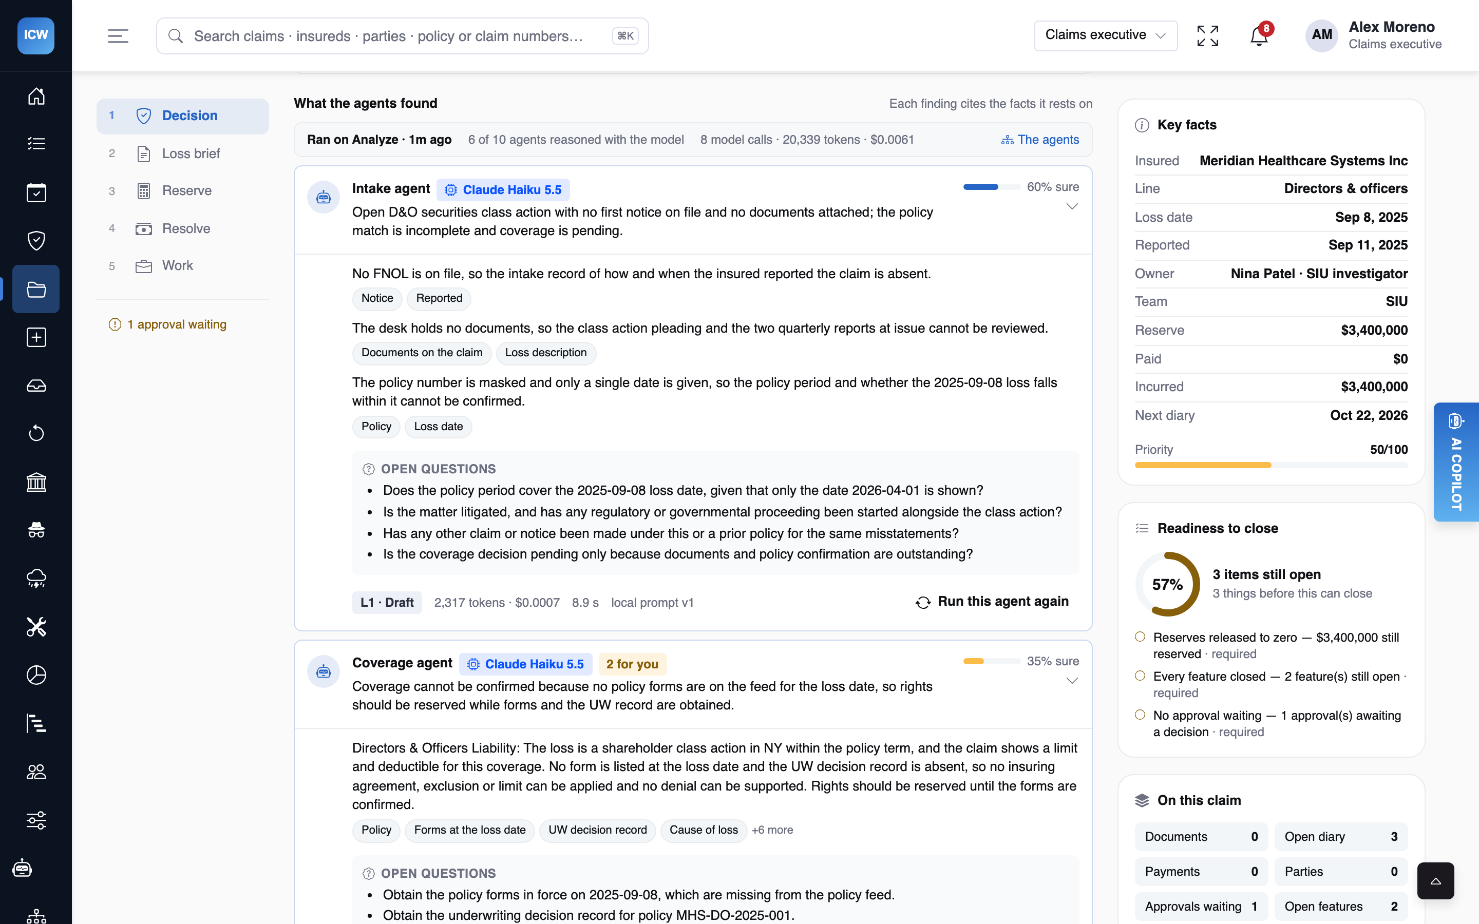Open the people group sidebar icon
Image resolution: width=1479 pixels, height=924 pixels.
click(36, 772)
